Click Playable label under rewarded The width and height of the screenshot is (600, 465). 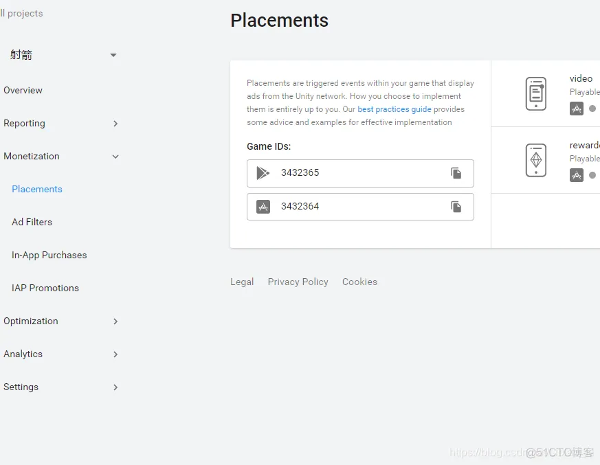[x=585, y=159]
